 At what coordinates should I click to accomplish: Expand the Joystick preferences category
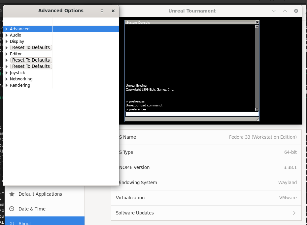point(6,72)
